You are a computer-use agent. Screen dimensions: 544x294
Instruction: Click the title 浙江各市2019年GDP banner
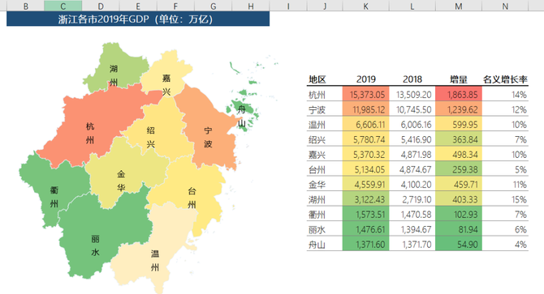click(x=138, y=19)
